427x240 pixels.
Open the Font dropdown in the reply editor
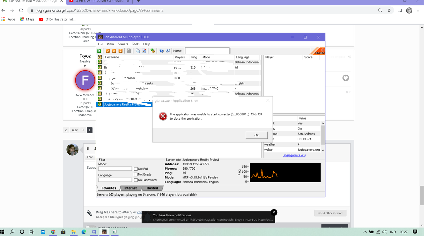[x=90, y=157]
